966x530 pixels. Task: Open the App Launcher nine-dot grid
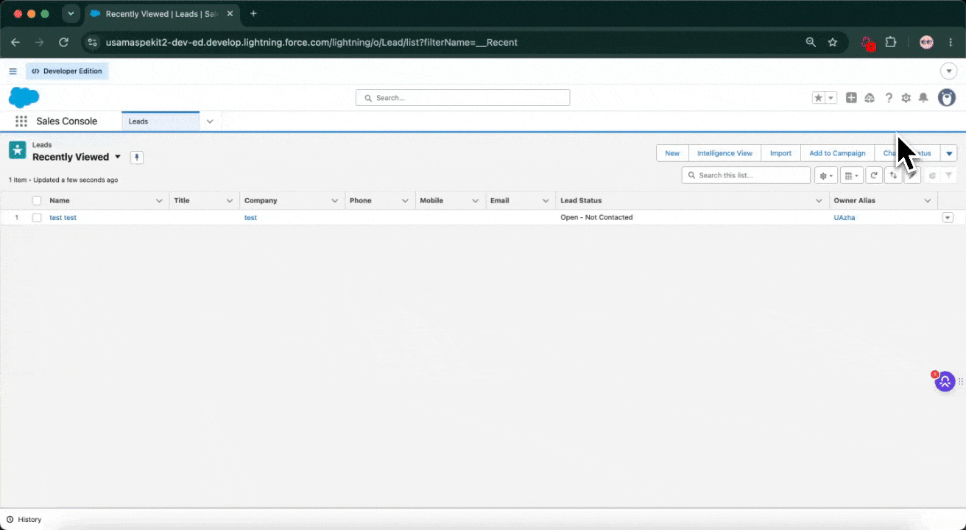coord(21,121)
